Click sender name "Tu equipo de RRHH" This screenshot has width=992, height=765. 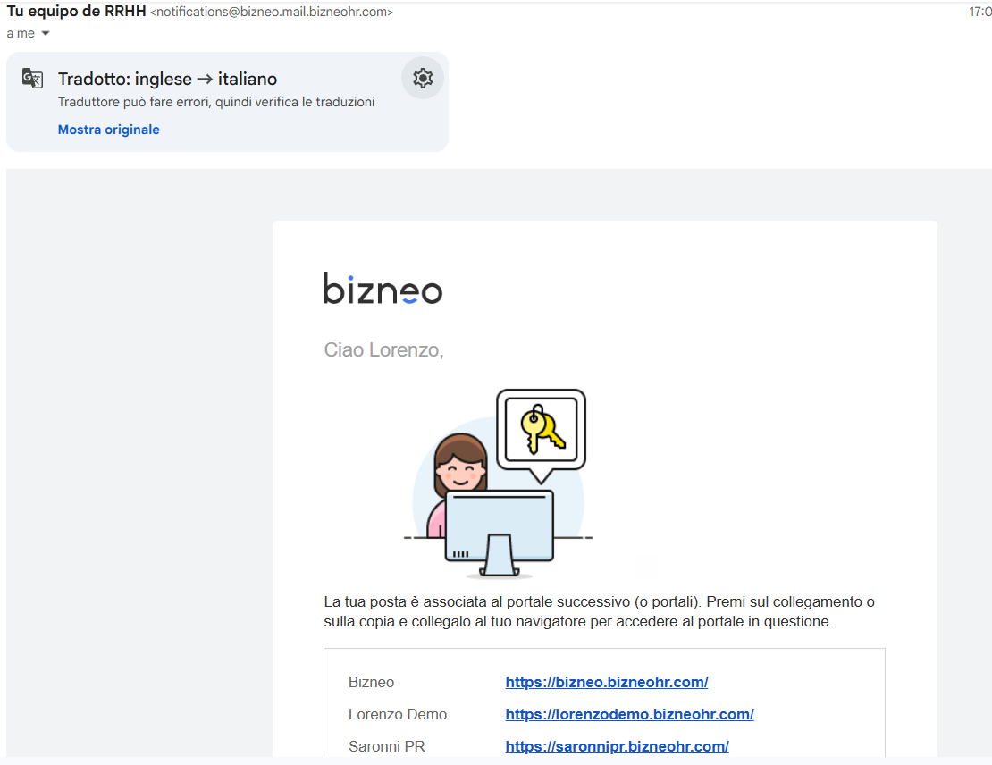[x=76, y=12]
